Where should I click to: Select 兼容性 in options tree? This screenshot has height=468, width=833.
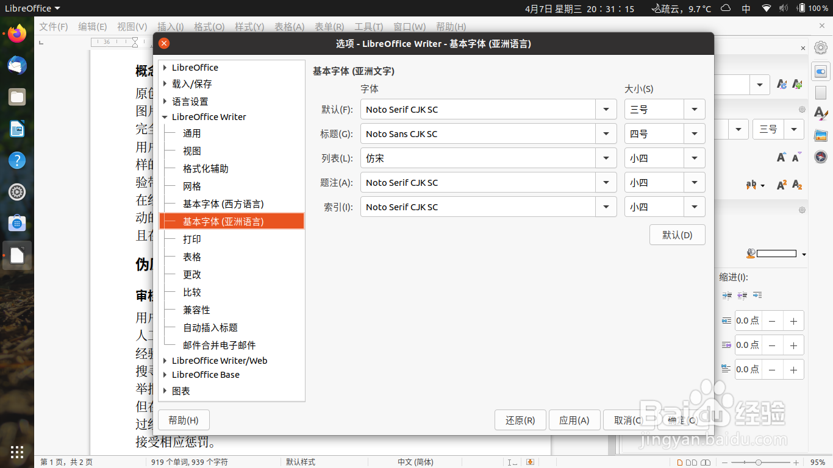click(x=196, y=310)
